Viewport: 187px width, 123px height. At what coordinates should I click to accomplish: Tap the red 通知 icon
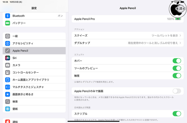tap(8, 121)
